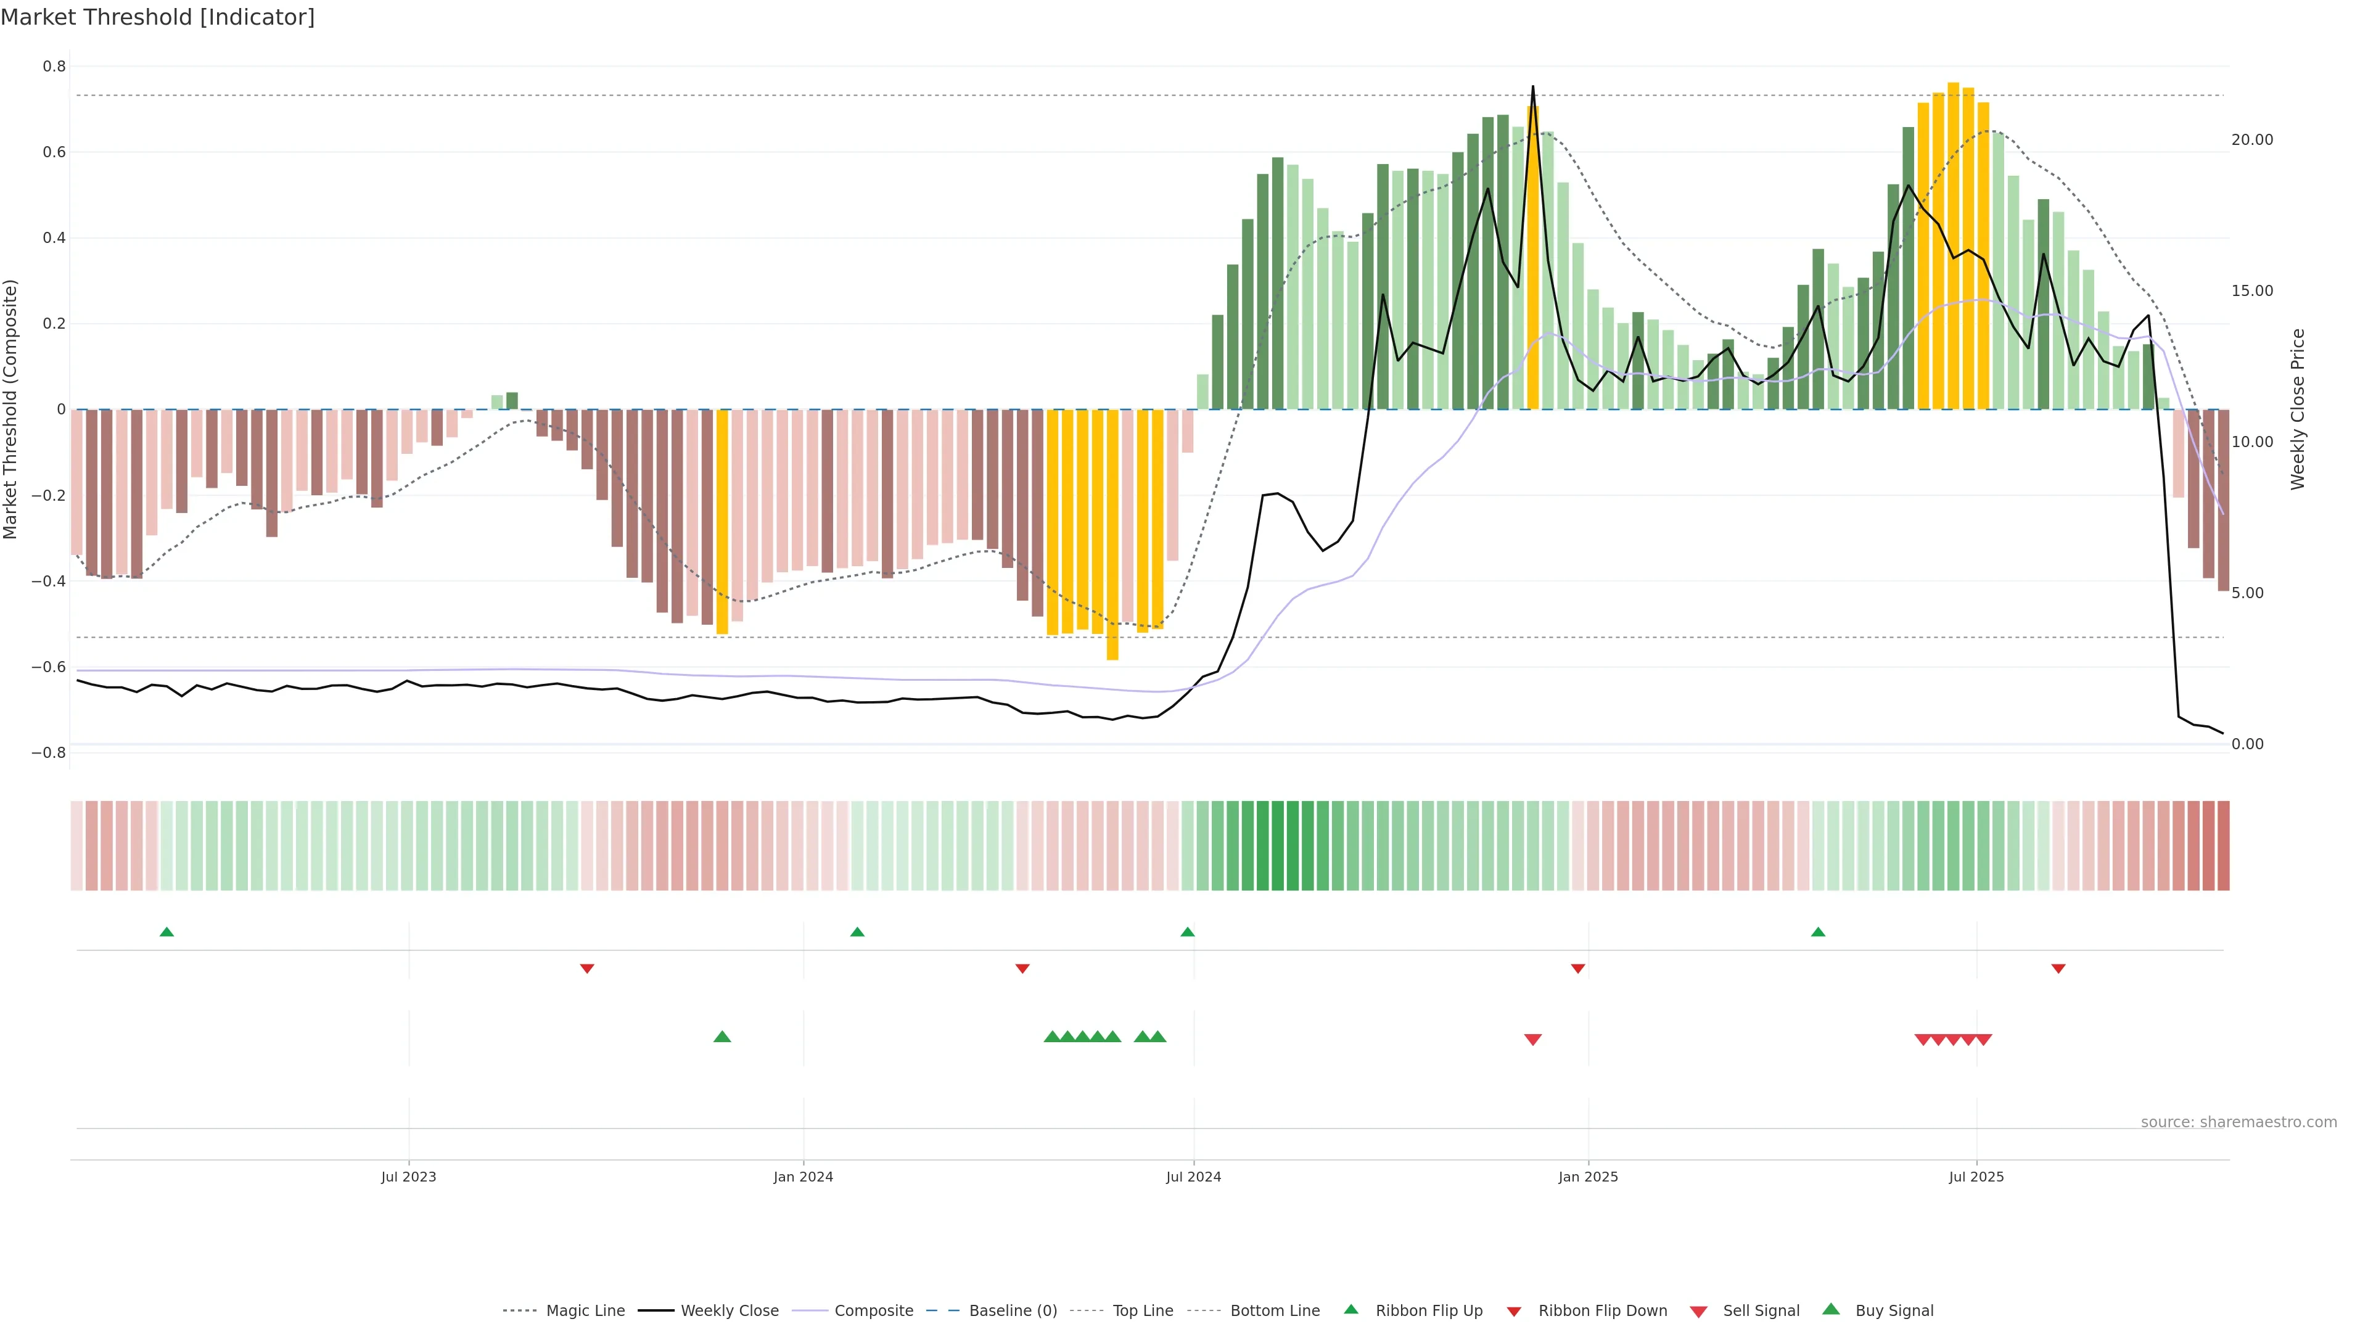
Task: Click the Ribbon Flip Up marker at Jul 2024
Action: point(1186,932)
